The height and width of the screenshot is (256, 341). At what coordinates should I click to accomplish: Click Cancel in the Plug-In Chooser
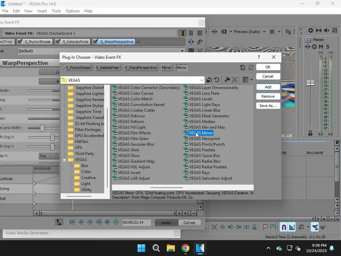pyautogui.click(x=268, y=76)
